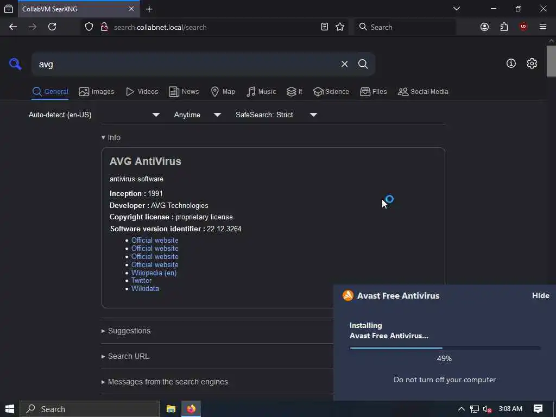
Task: Open the last Official website link
Action: 155,264
